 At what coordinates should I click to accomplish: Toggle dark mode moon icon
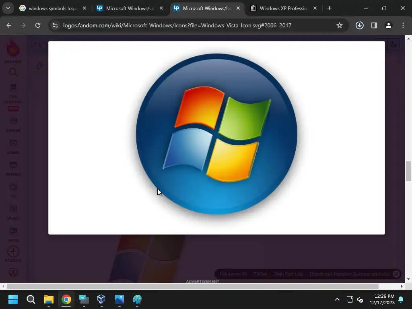[x=393, y=44]
